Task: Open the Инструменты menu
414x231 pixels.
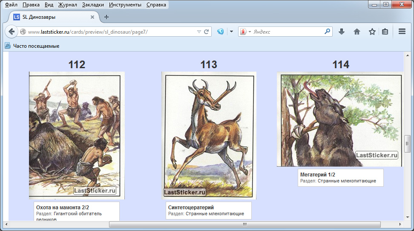Action: (x=125, y=5)
